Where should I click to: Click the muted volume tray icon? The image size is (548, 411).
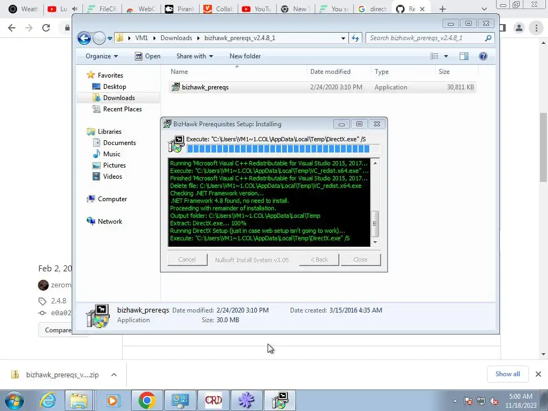pos(494,401)
